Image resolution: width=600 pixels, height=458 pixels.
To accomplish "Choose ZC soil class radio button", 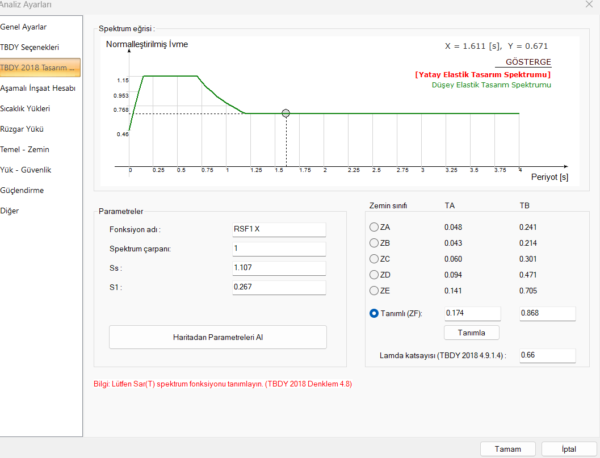I will (x=374, y=259).
